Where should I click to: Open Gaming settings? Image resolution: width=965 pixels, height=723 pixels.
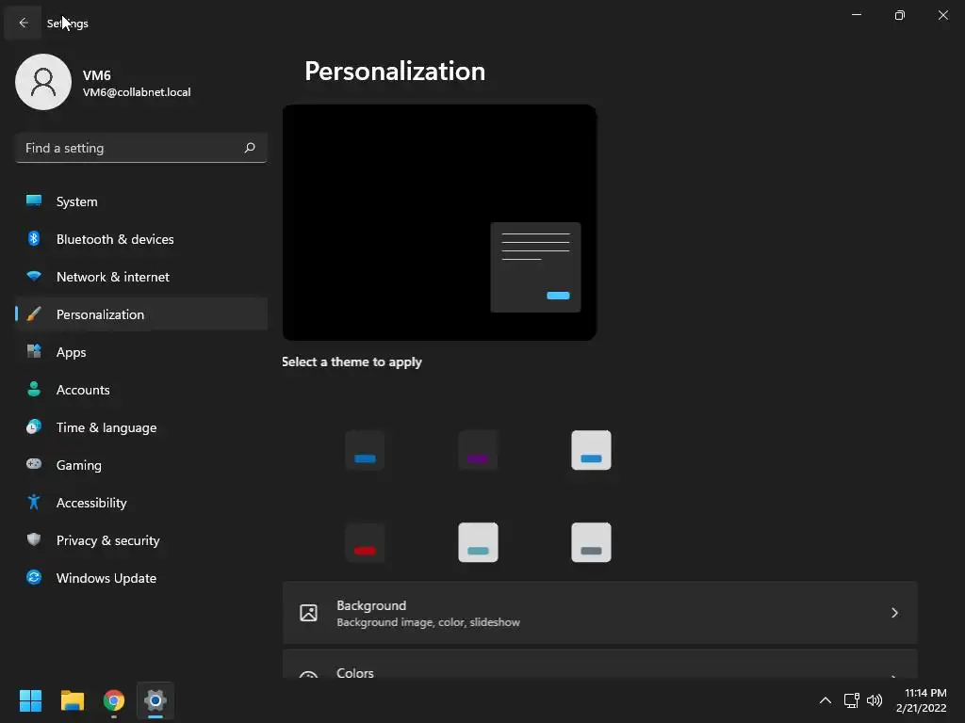pos(141,465)
